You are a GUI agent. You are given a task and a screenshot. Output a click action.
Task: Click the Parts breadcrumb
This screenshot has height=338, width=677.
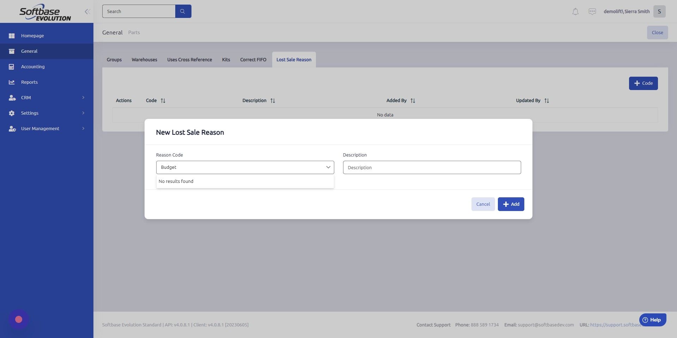click(134, 32)
